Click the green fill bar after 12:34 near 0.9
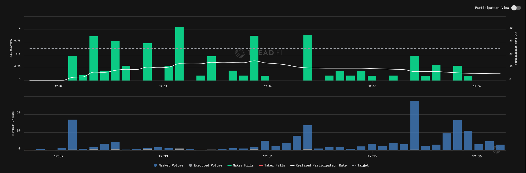The width and height of the screenshot is (526, 173). point(308,58)
